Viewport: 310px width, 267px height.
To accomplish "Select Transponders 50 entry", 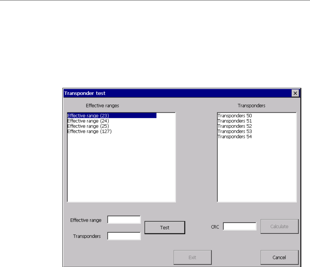I will point(235,115).
